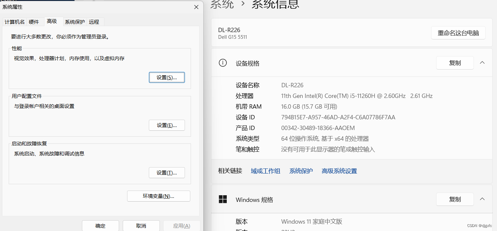Open user profiles 设置(E)... button
The image size is (497, 231).
(x=167, y=125)
